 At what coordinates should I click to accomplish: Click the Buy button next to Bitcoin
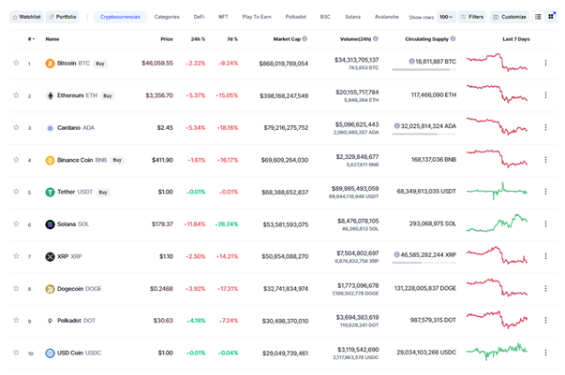100,64
